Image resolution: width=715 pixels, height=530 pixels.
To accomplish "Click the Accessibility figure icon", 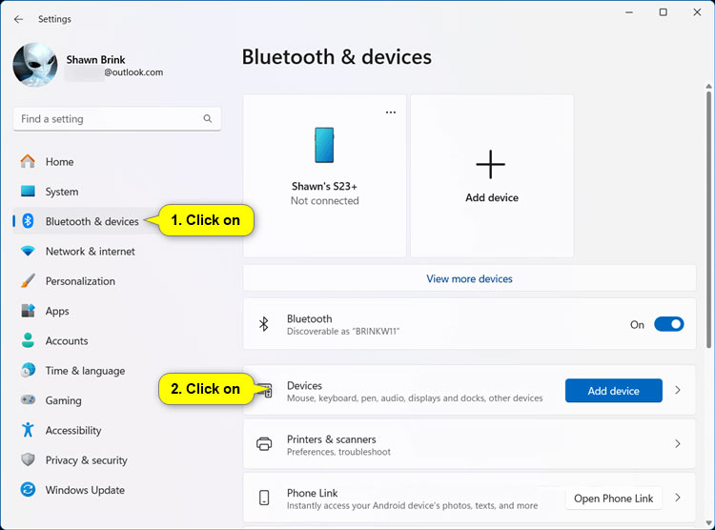I will 28,430.
